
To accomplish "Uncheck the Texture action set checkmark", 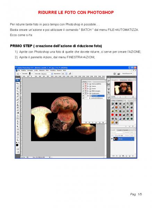I will coord(83,86).
